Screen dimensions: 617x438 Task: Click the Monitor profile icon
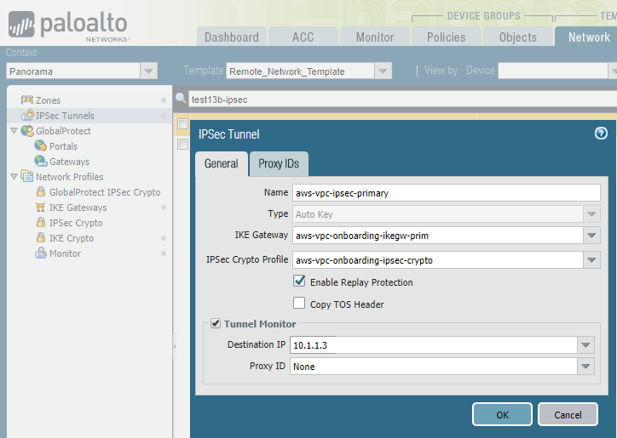(x=41, y=253)
